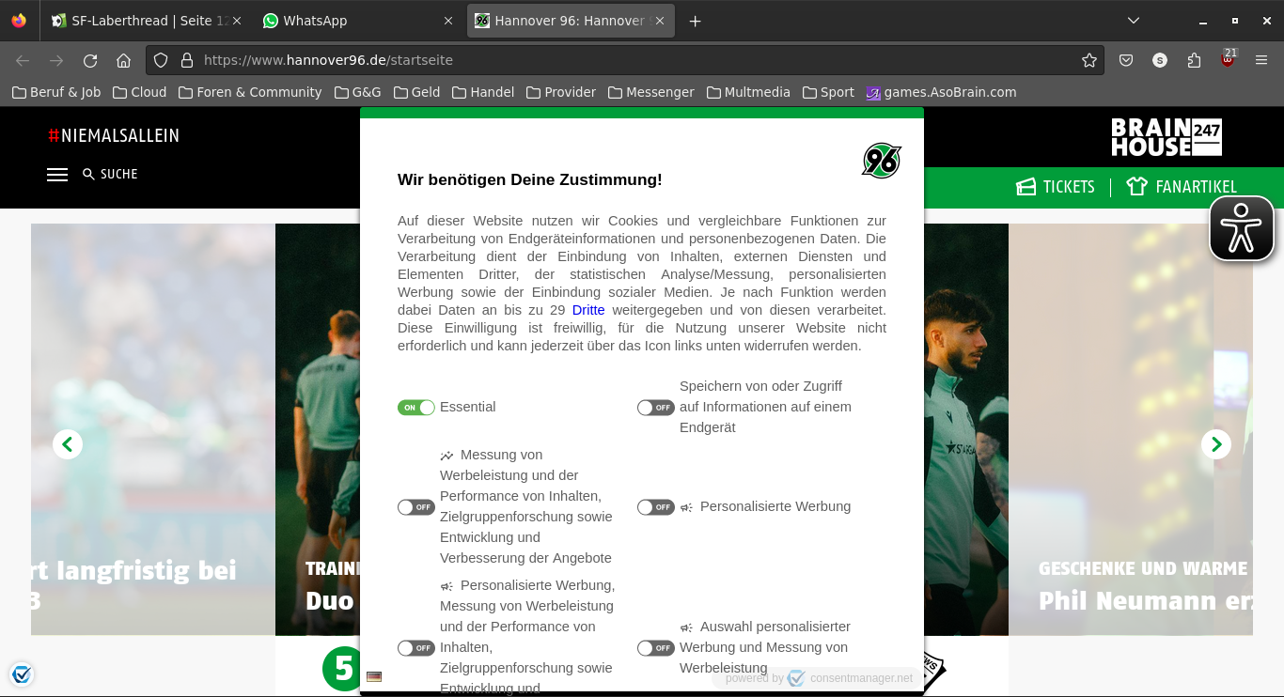The image size is (1284, 697).
Task: Click the Hannover 96 logo in dialog
Action: (x=882, y=161)
